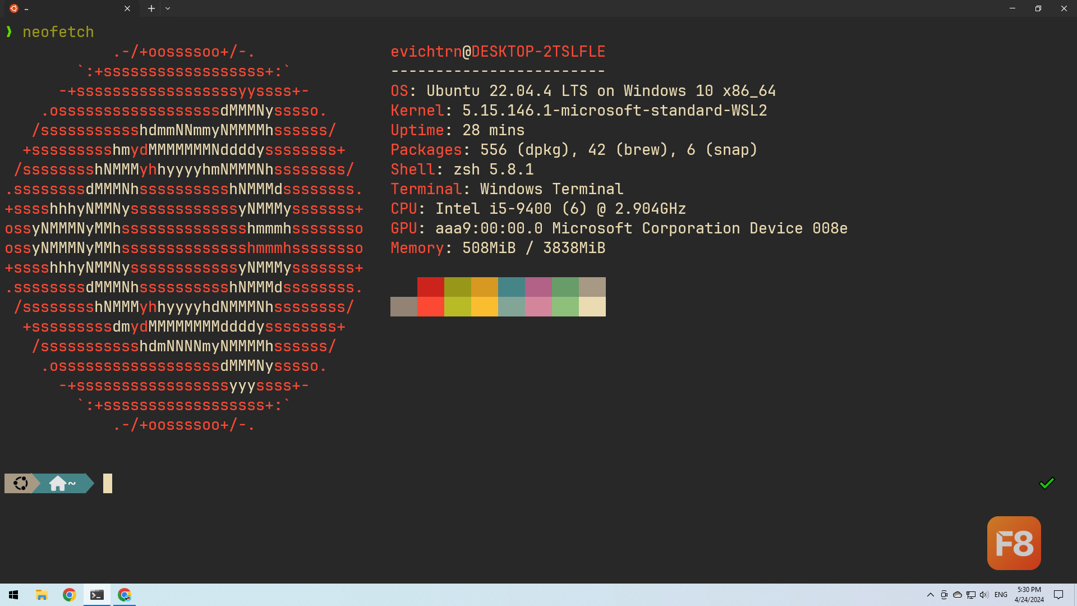
Task: Click the Terminal: Windows Terminal line
Action: click(x=507, y=189)
